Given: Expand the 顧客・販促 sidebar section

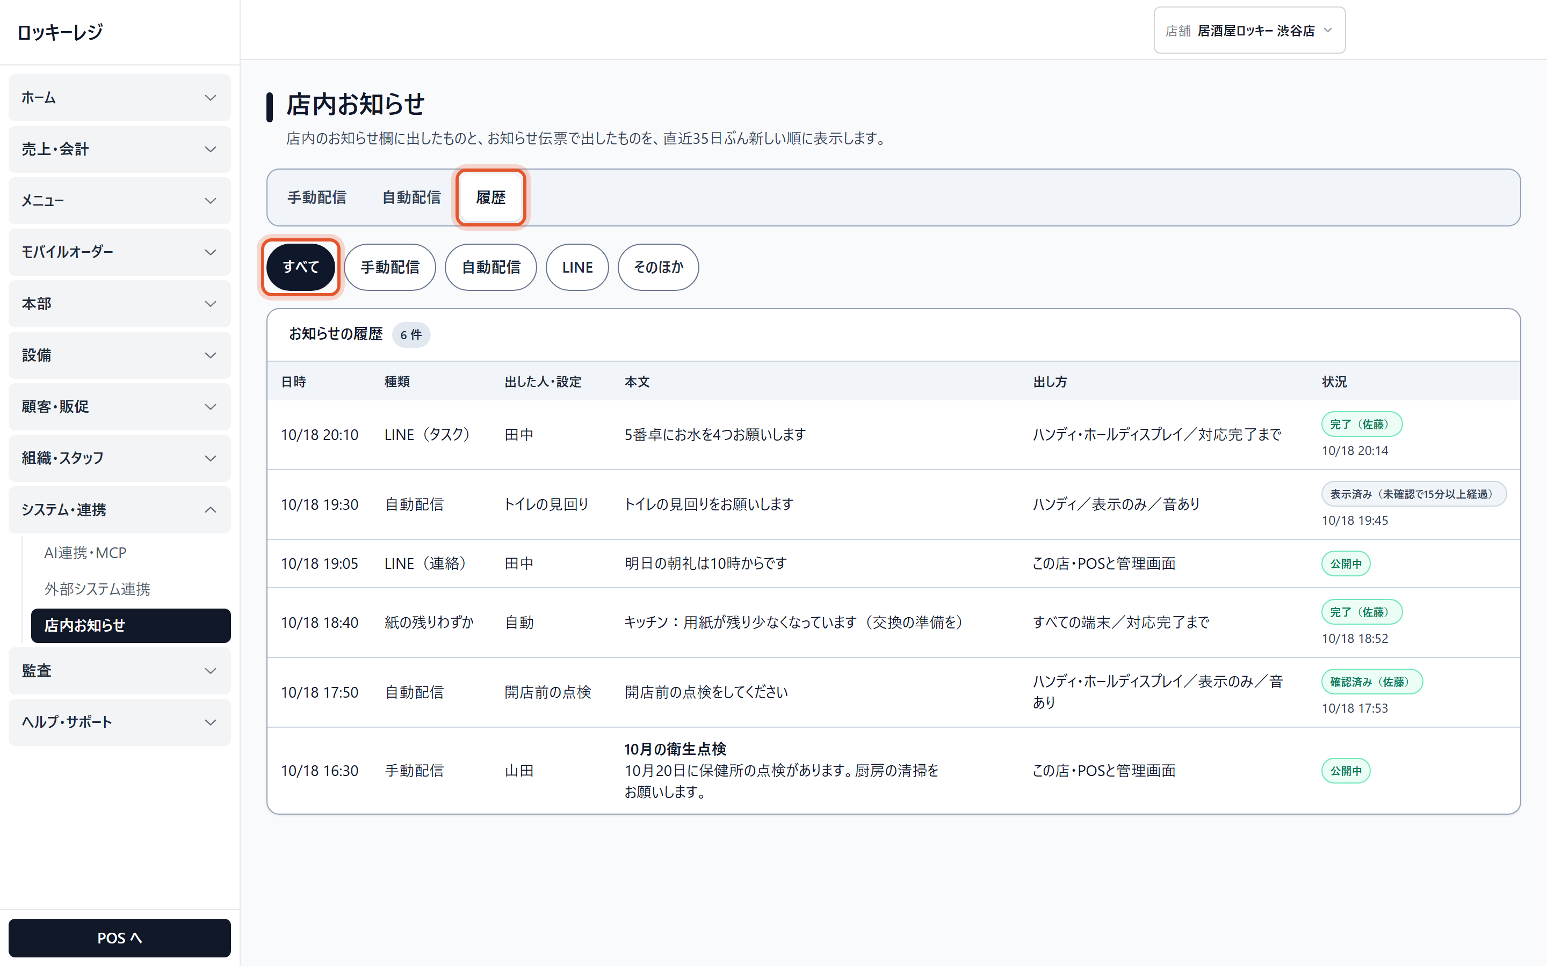Looking at the screenshot, I should click(x=120, y=406).
